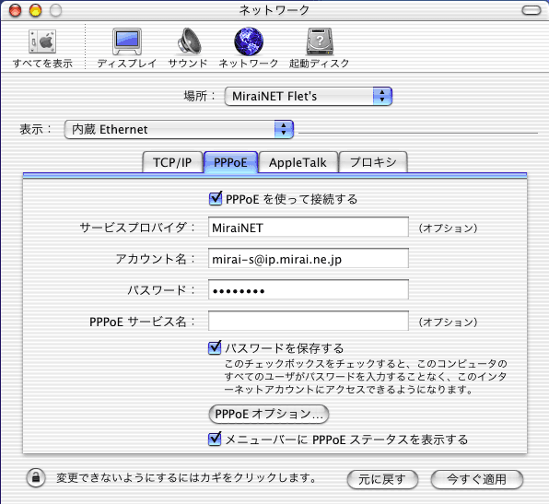Switch to the プロキシ tab

click(x=373, y=162)
